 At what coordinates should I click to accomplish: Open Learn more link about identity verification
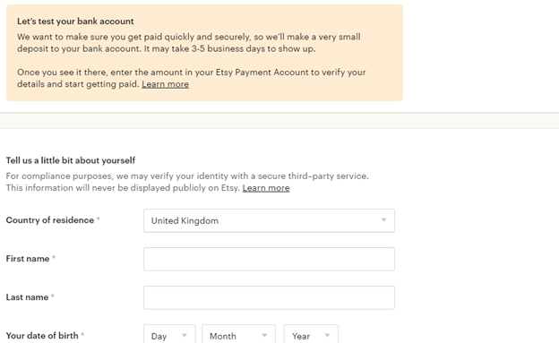266,188
